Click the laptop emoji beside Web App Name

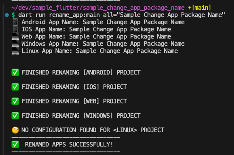15,36
